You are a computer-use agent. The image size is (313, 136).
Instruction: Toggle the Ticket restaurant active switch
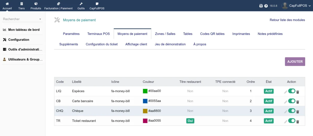(x=292, y=120)
